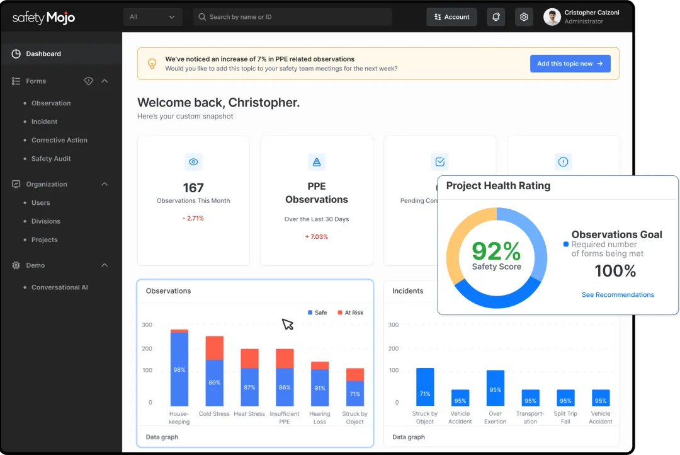
Task: Select Safety Audit in sidebar
Action: [51, 159]
